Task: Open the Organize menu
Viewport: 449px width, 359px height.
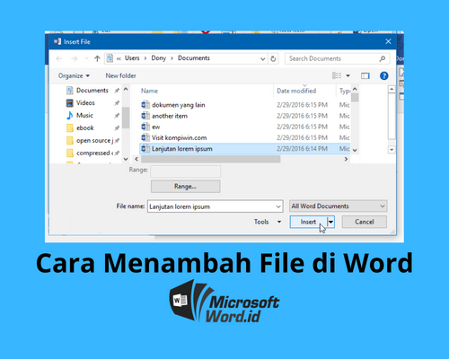Action: point(74,75)
